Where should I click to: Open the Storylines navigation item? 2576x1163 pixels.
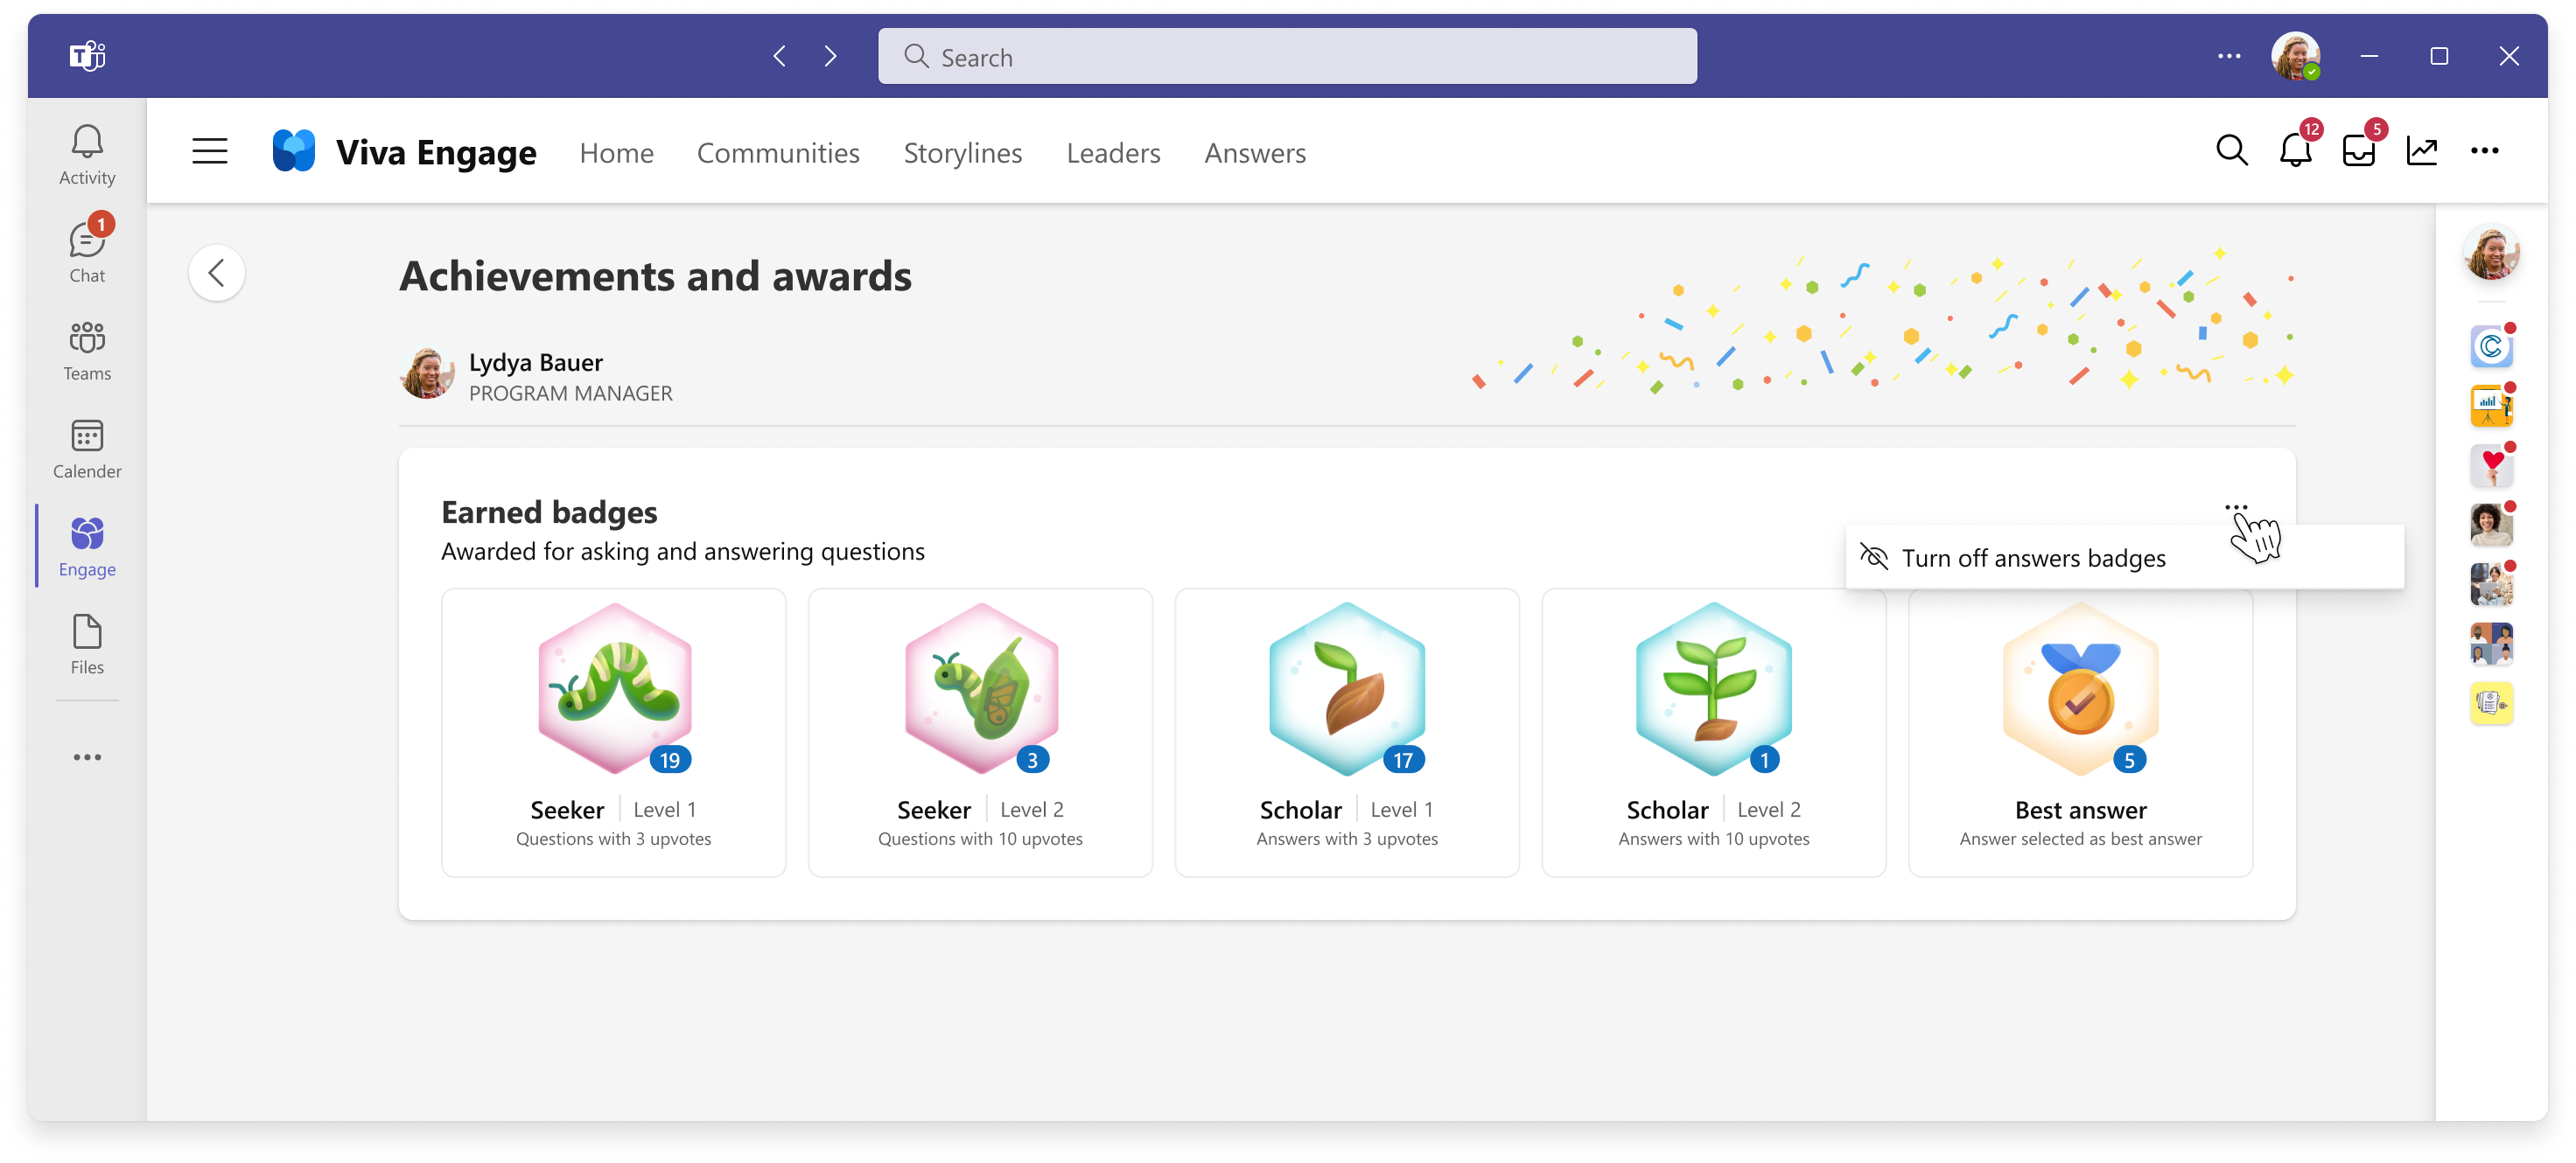click(x=961, y=153)
